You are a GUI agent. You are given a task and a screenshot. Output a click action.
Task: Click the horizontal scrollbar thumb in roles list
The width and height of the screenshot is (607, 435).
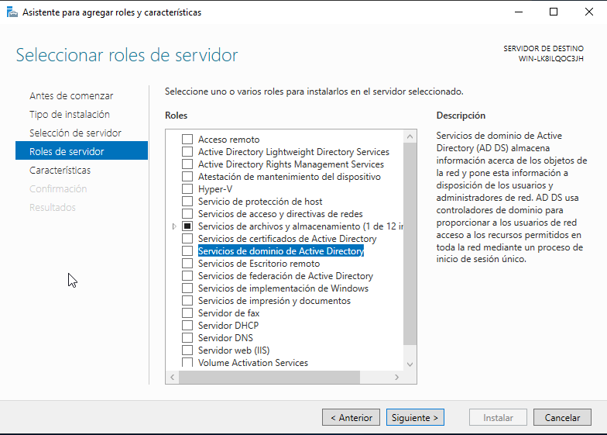pos(269,377)
